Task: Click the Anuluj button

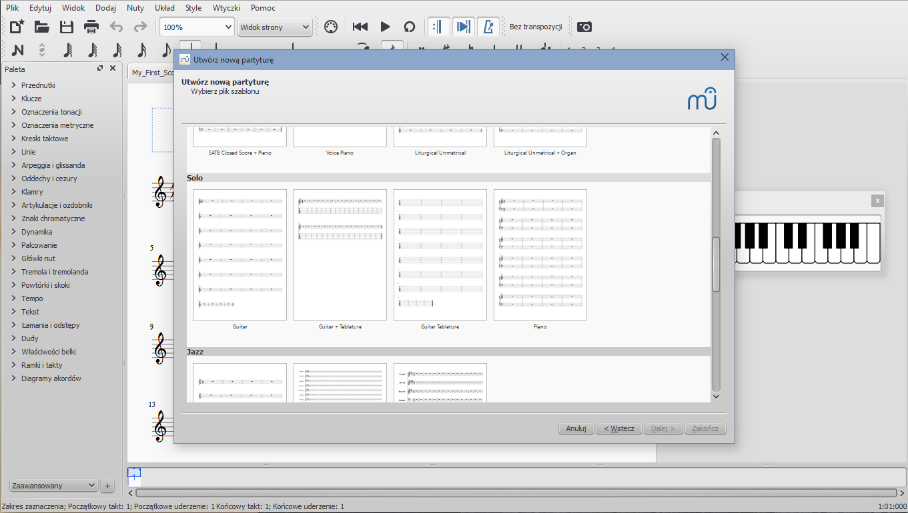Action: [x=575, y=428]
